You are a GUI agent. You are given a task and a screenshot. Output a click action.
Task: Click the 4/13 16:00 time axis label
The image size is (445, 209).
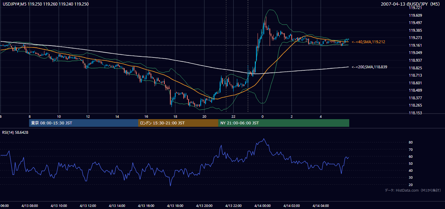coord(146,206)
